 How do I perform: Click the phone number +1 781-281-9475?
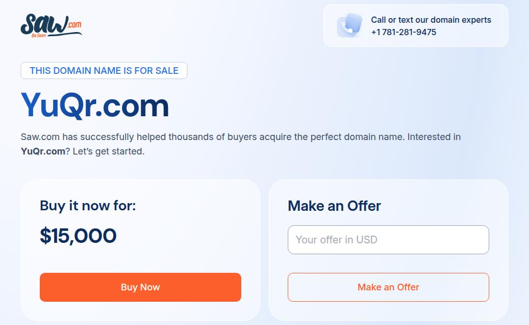pos(403,32)
